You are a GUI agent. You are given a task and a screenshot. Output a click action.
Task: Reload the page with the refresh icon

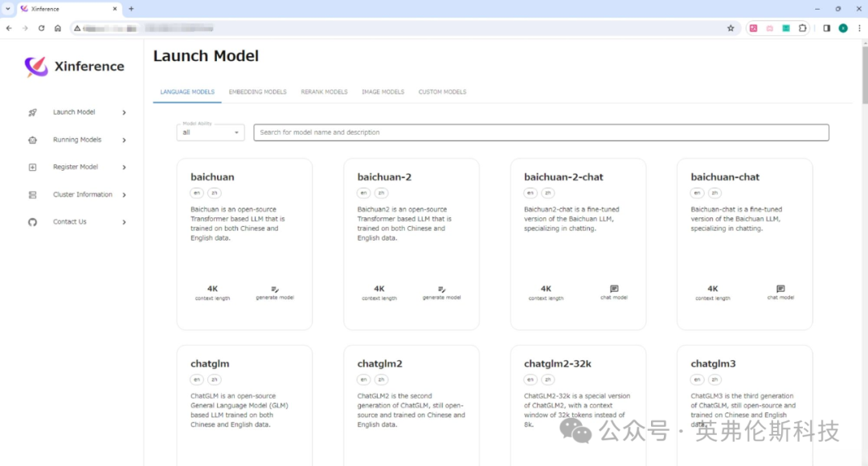tap(41, 28)
